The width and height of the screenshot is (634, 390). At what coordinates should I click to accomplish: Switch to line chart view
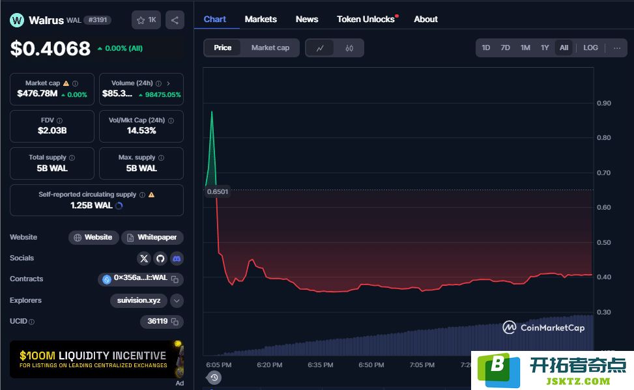(x=320, y=48)
